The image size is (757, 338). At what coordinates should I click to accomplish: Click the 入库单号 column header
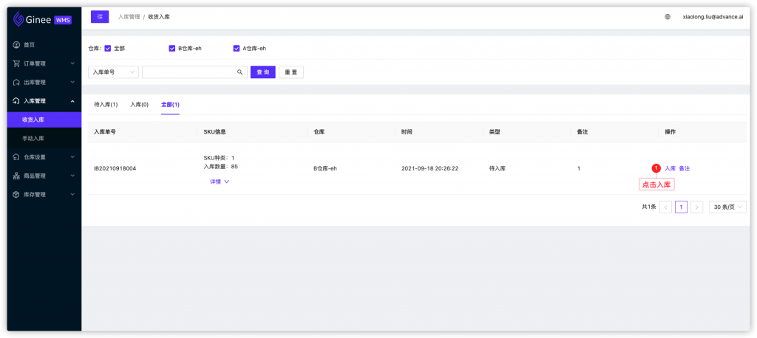click(x=105, y=131)
